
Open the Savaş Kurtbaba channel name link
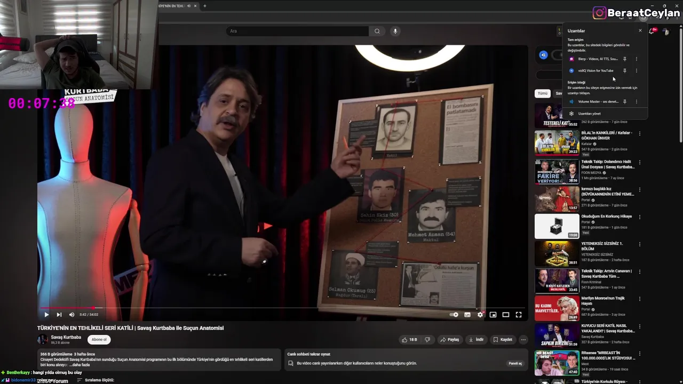[x=66, y=337]
